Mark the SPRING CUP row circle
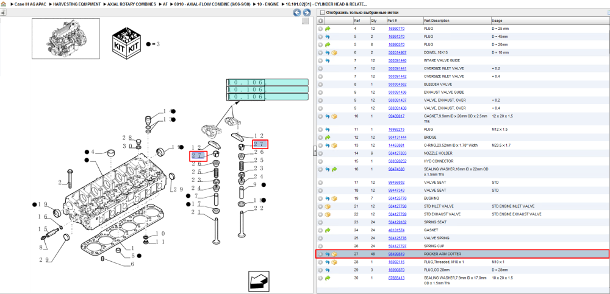Screen dimensions: 610x294 [x=321, y=246]
